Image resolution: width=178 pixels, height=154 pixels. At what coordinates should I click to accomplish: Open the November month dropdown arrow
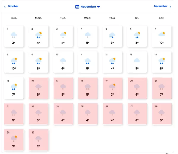pos(98,7)
